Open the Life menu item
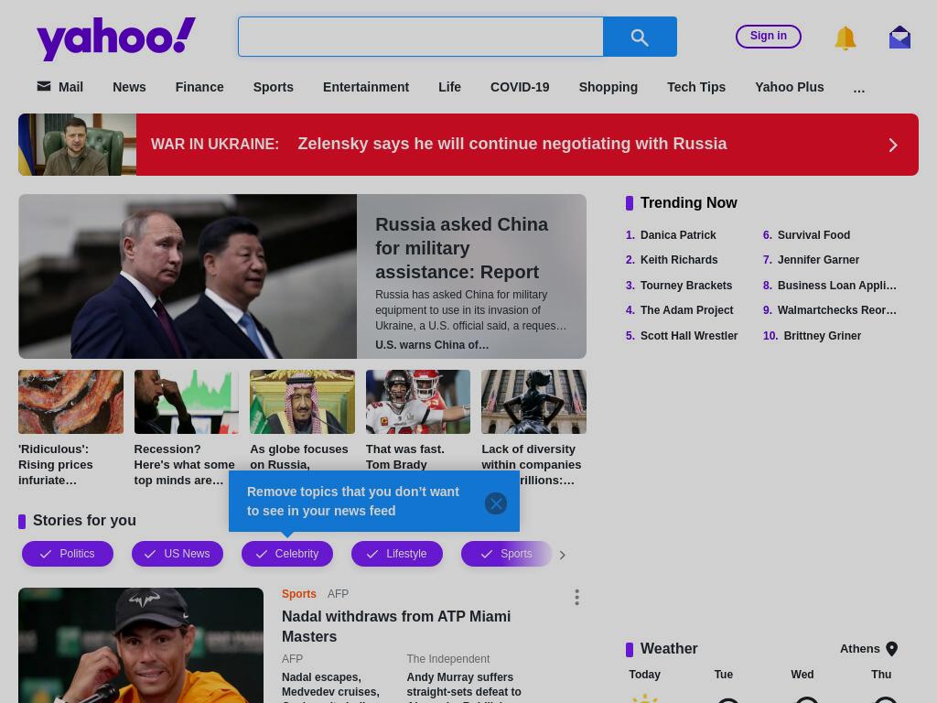Viewport: 937px width, 703px height. (x=449, y=87)
